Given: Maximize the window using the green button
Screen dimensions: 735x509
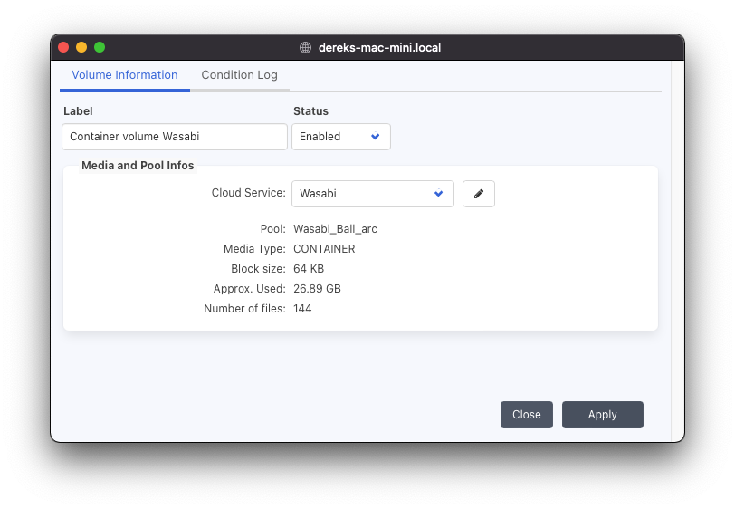Looking at the screenshot, I should (x=100, y=47).
